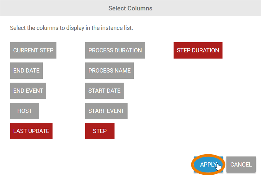The image size is (261, 176).
Task: Hide the Step column
Action: click(x=100, y=131)
